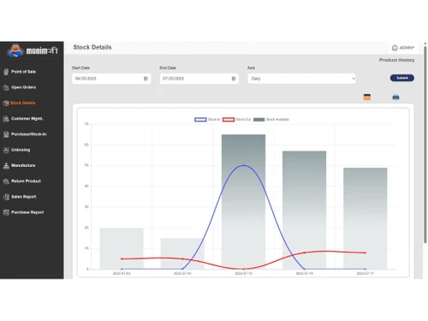Open Purchase/Stock-In section
Image resolution: width=428 pixels, height=321 pixels.
(29, 134)
